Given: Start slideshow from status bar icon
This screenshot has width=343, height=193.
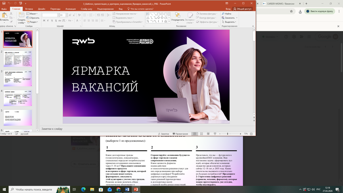Looking at the screenshot, I should pos(215,134).
